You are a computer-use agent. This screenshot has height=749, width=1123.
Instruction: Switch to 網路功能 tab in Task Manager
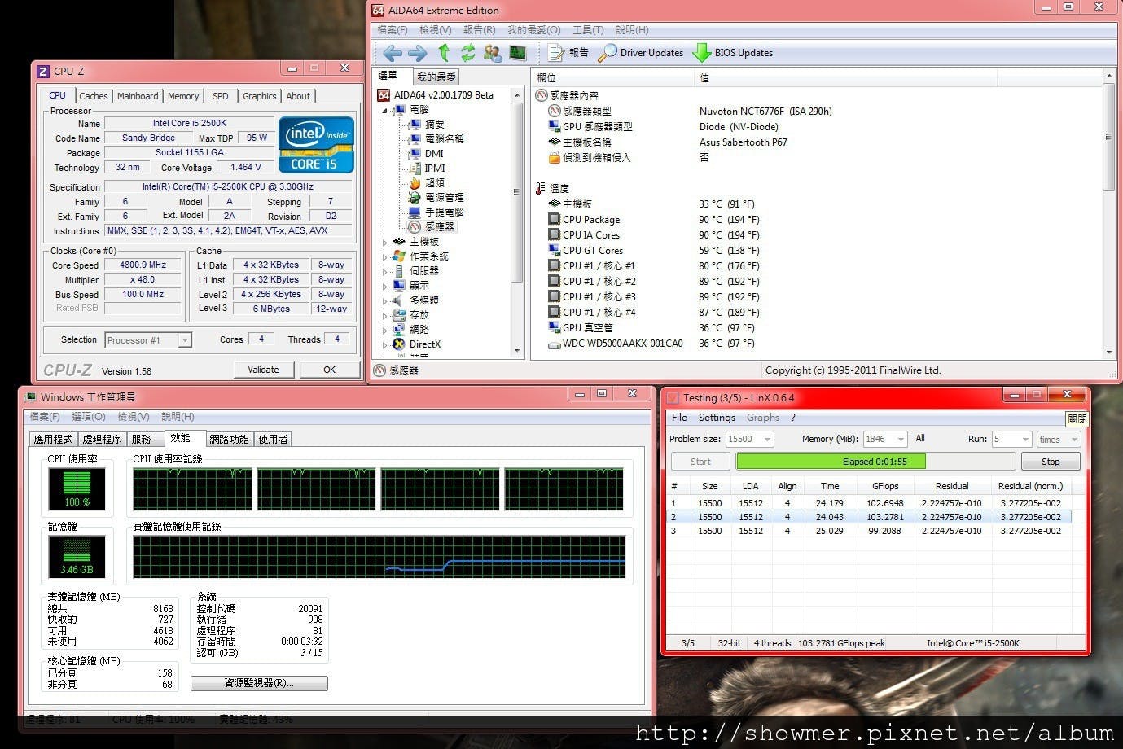229,439
